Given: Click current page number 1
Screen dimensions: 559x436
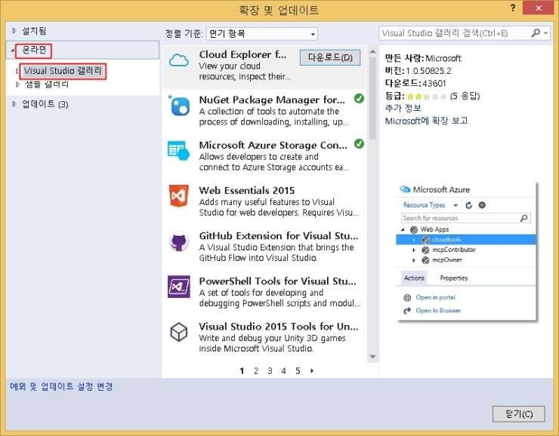Looking at the screenshot, I should 242,371.
